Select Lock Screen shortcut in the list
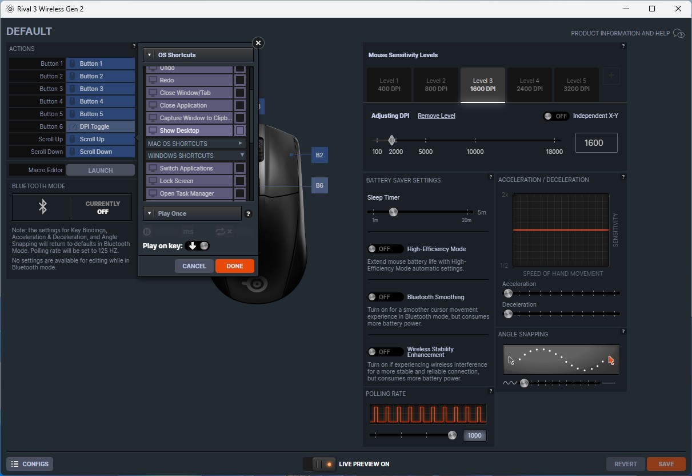Screen dimensions: 692x476 tap(189, 181)
